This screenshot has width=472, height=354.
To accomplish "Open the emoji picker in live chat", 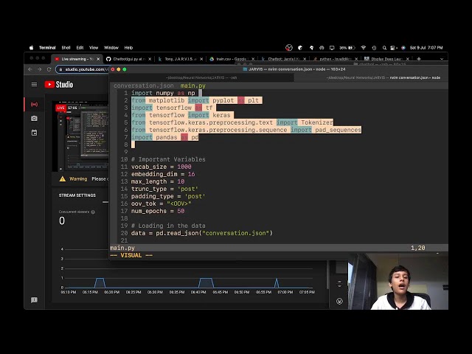I will tap(339, 301).
